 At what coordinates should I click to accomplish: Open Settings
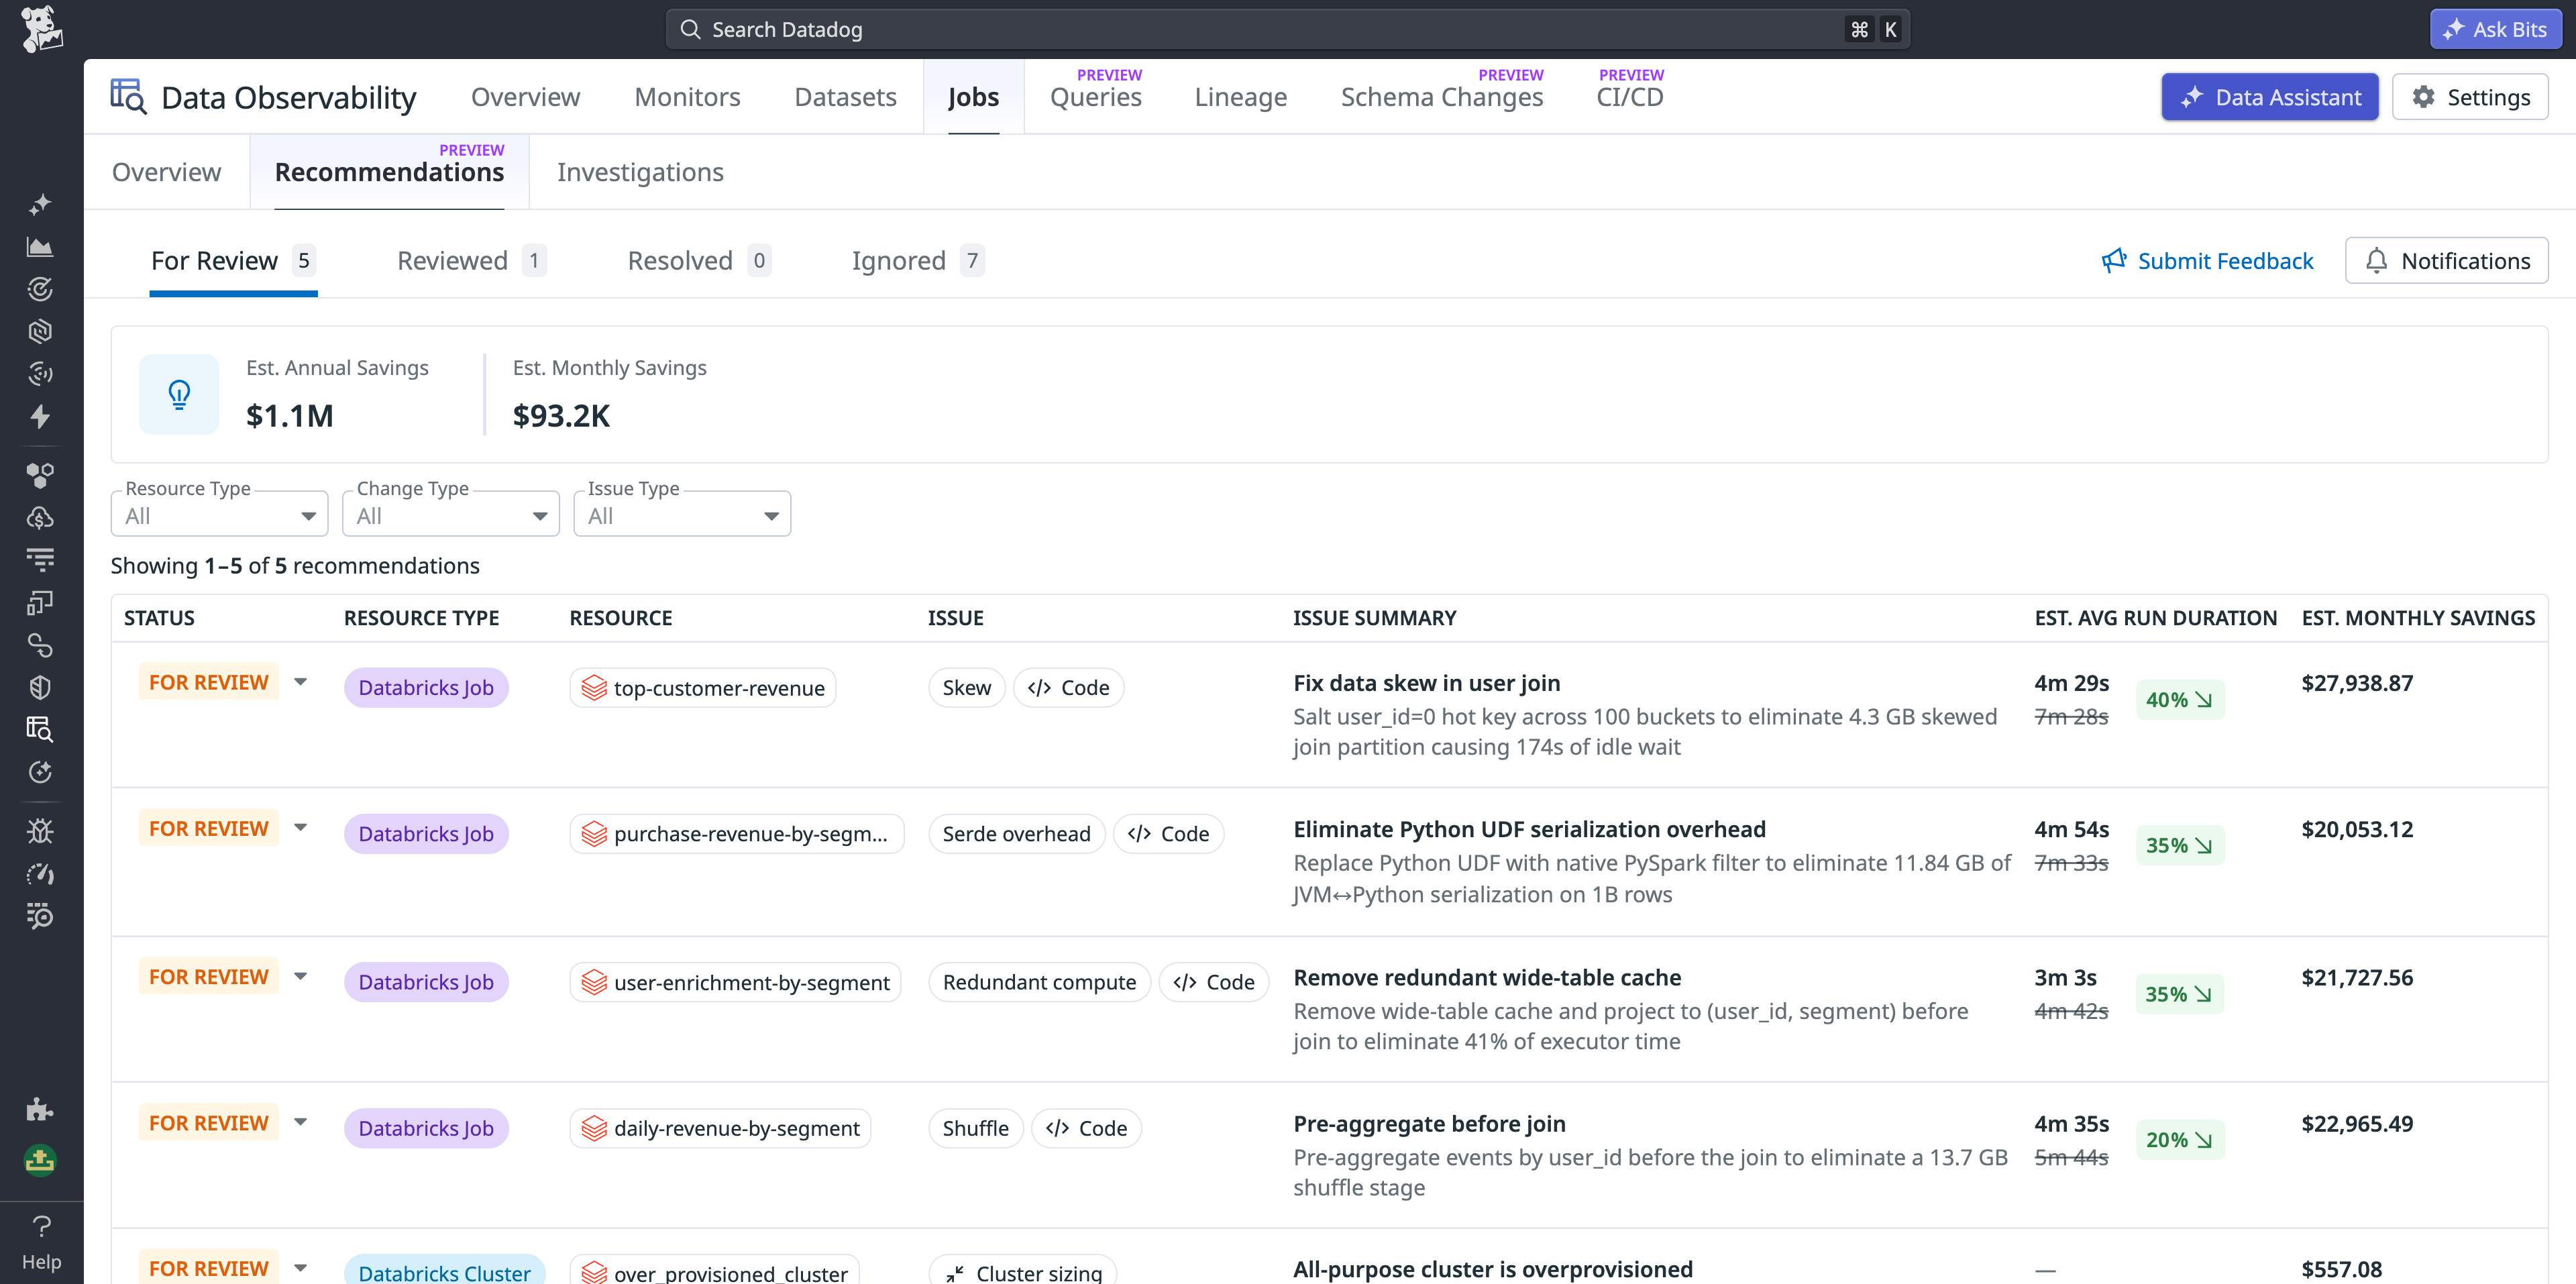coord(2470,97)
